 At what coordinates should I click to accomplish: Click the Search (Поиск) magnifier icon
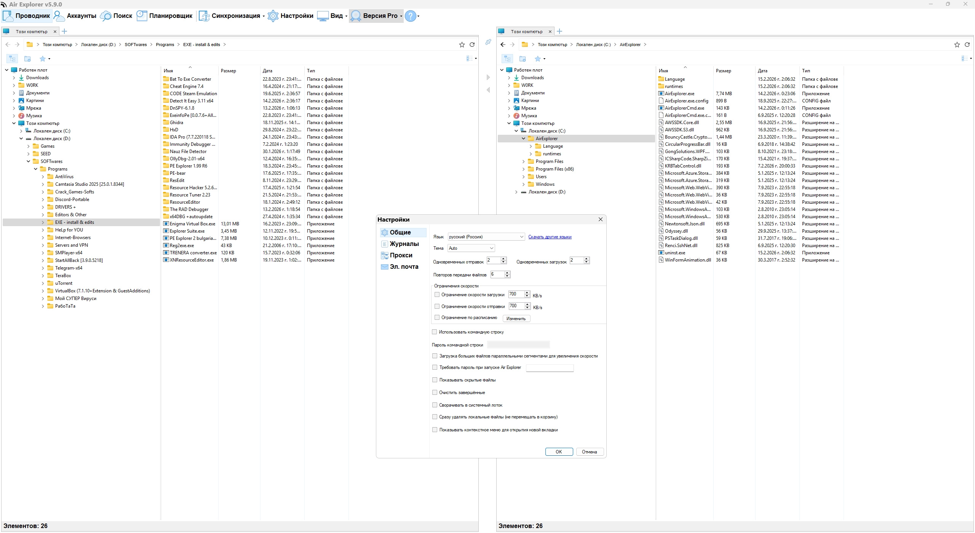pos(105,16)
